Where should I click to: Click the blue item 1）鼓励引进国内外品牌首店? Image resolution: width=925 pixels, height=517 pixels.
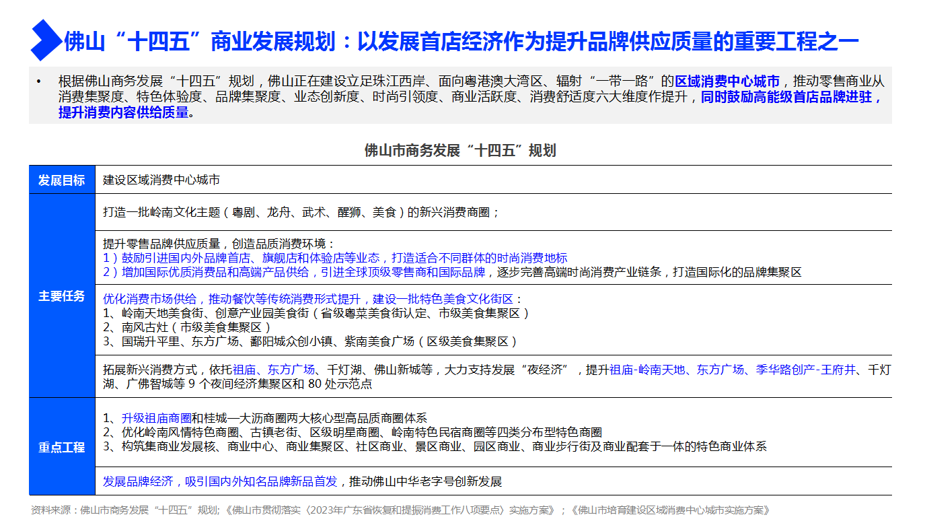[x=335, y=258]
